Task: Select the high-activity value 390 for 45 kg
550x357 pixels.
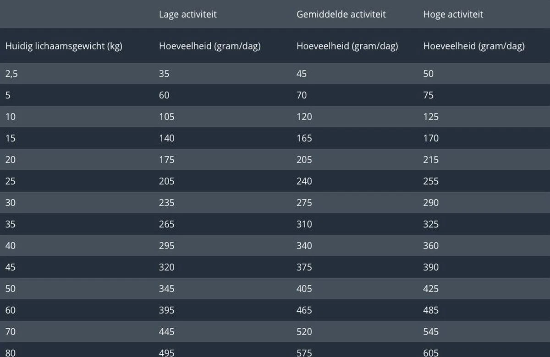Action: (431, 267)
